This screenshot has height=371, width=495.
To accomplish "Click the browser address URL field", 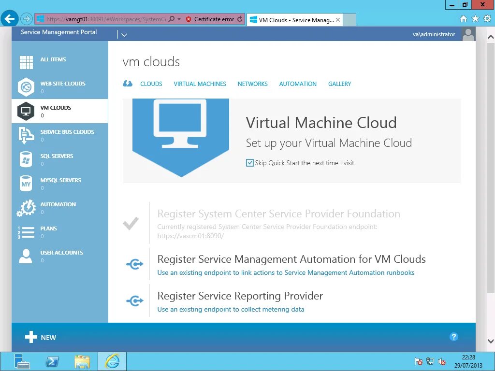I will (x=106, y=19).
